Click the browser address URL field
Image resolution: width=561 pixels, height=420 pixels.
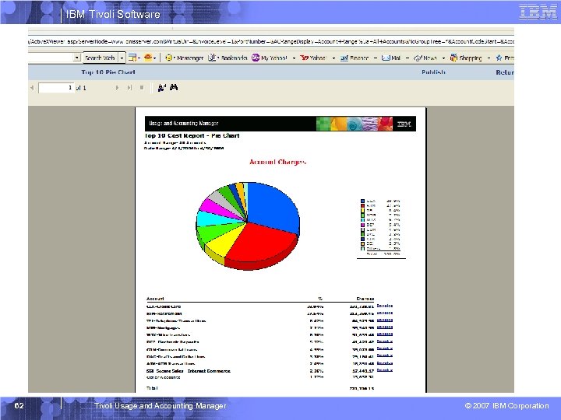271,41
